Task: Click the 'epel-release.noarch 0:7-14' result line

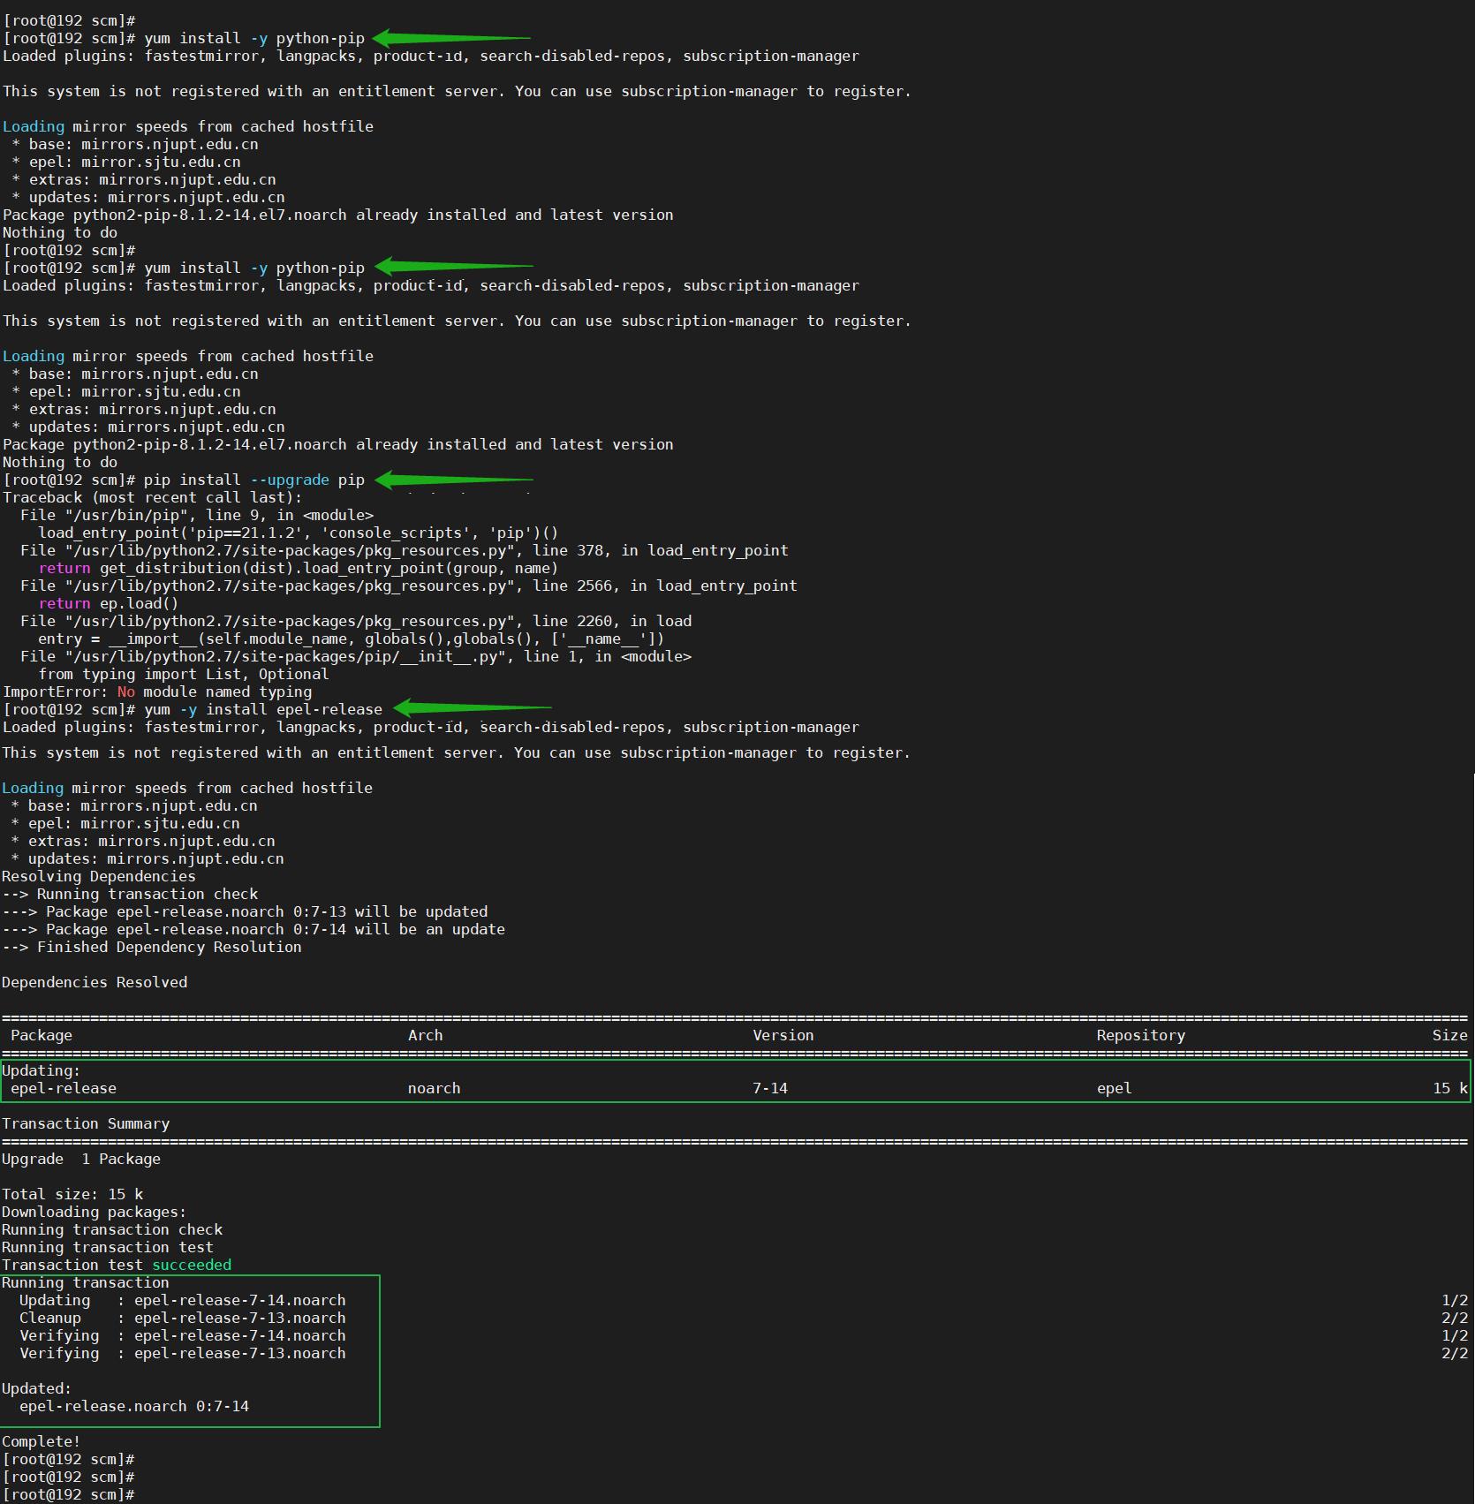Action: [x=134, y=1406]
